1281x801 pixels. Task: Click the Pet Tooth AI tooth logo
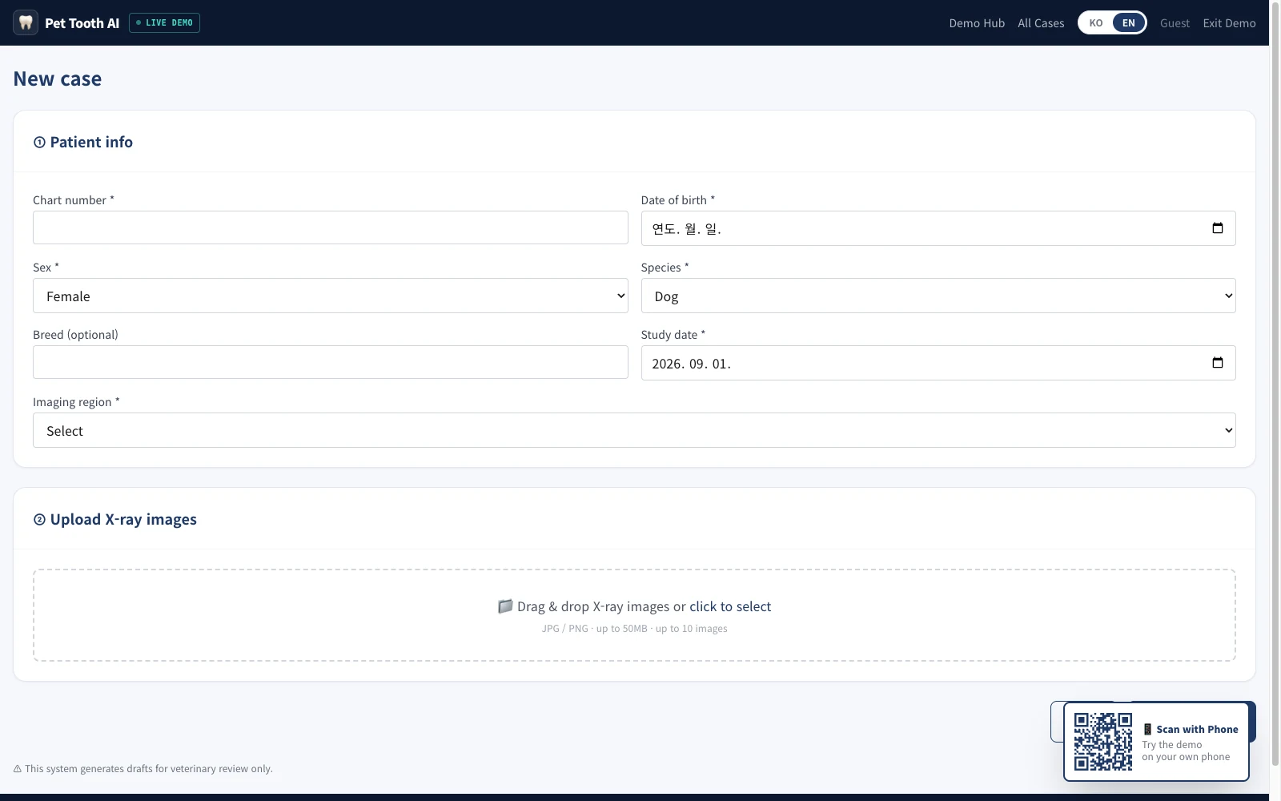[x=26, y=22]
